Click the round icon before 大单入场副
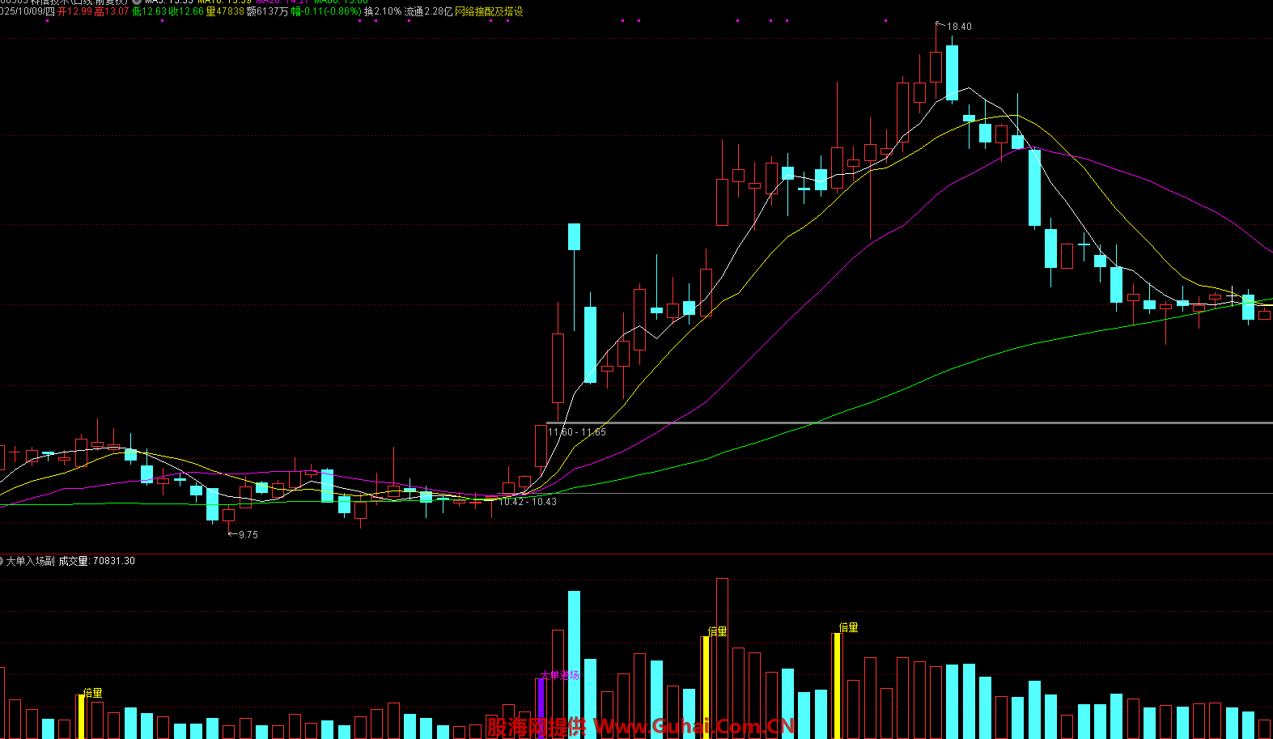This screenshot has width=1273, height=739. (x=2, y=560)
